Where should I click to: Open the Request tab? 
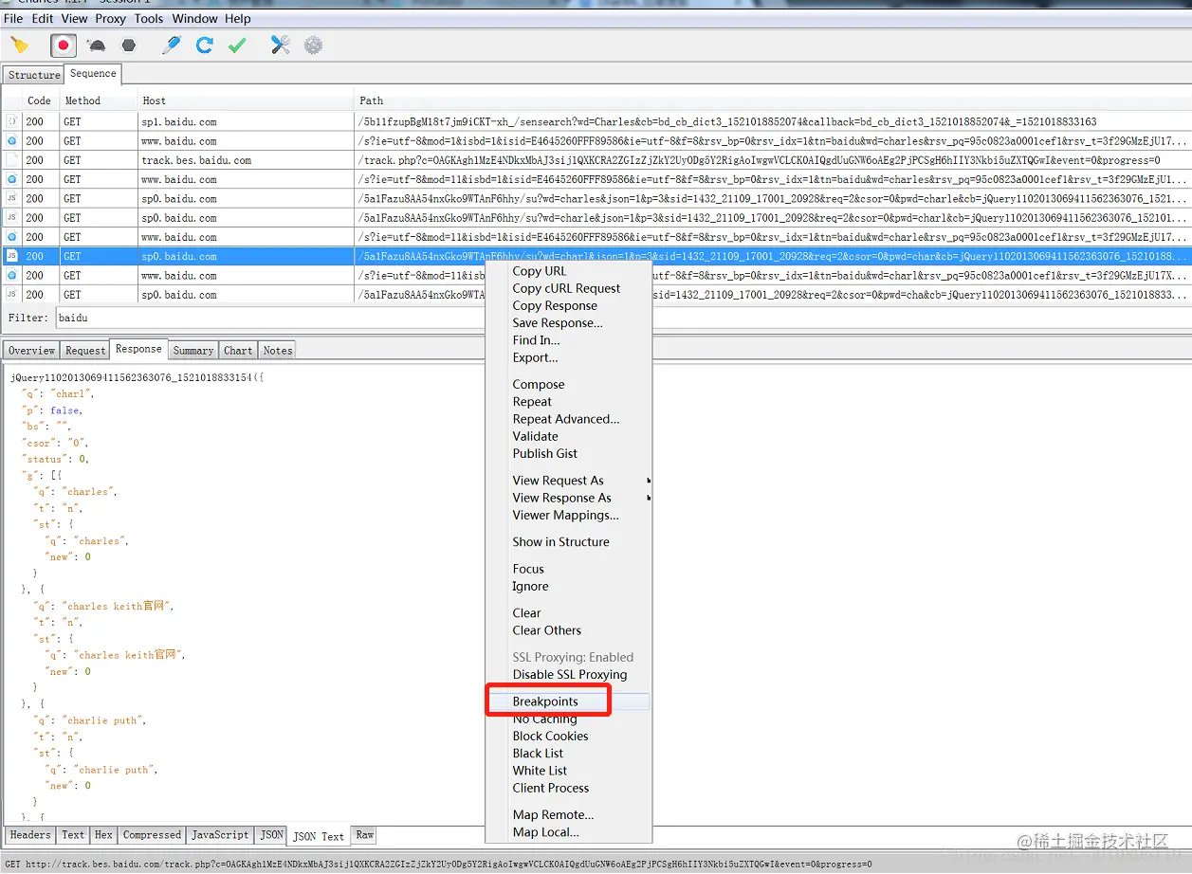[x=85, y=350]
